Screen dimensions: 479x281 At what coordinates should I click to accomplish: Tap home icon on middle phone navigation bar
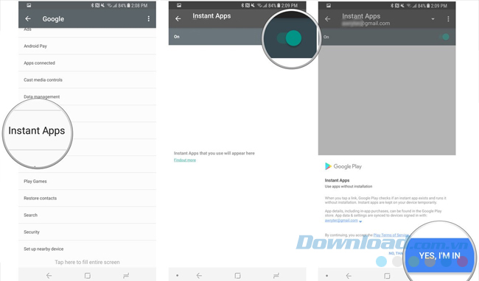click(238, 276)
